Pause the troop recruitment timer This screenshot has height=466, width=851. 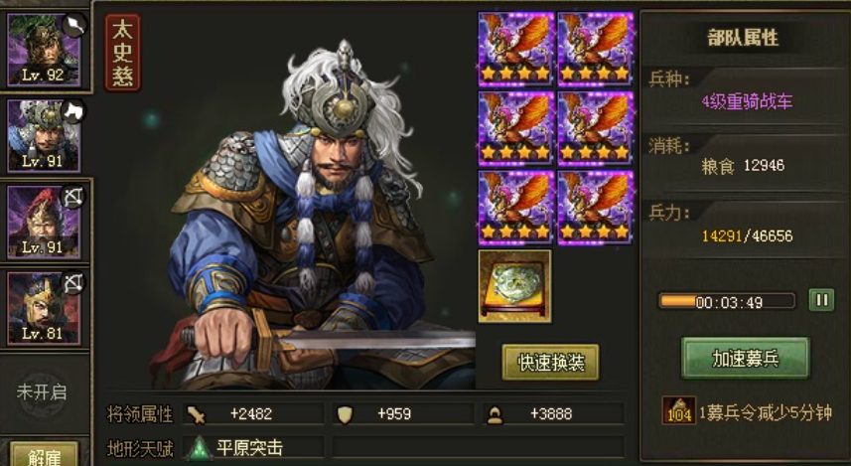tap(821, 300)
